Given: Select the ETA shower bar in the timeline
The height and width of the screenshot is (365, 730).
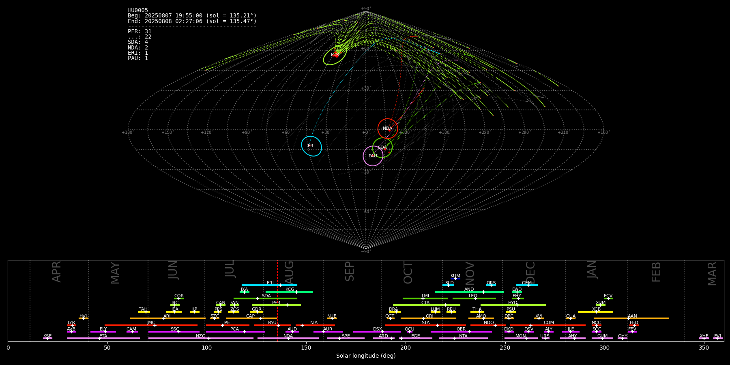Looking at the screenshot, I should (x=103, y=338).
